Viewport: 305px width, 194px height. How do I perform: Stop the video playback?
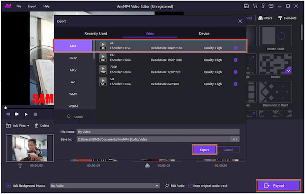pos(36,114)
